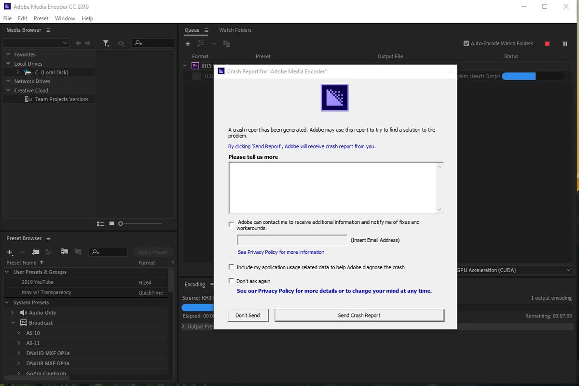Open 'See Privacy Policy for more information' link

click(281, 252)
